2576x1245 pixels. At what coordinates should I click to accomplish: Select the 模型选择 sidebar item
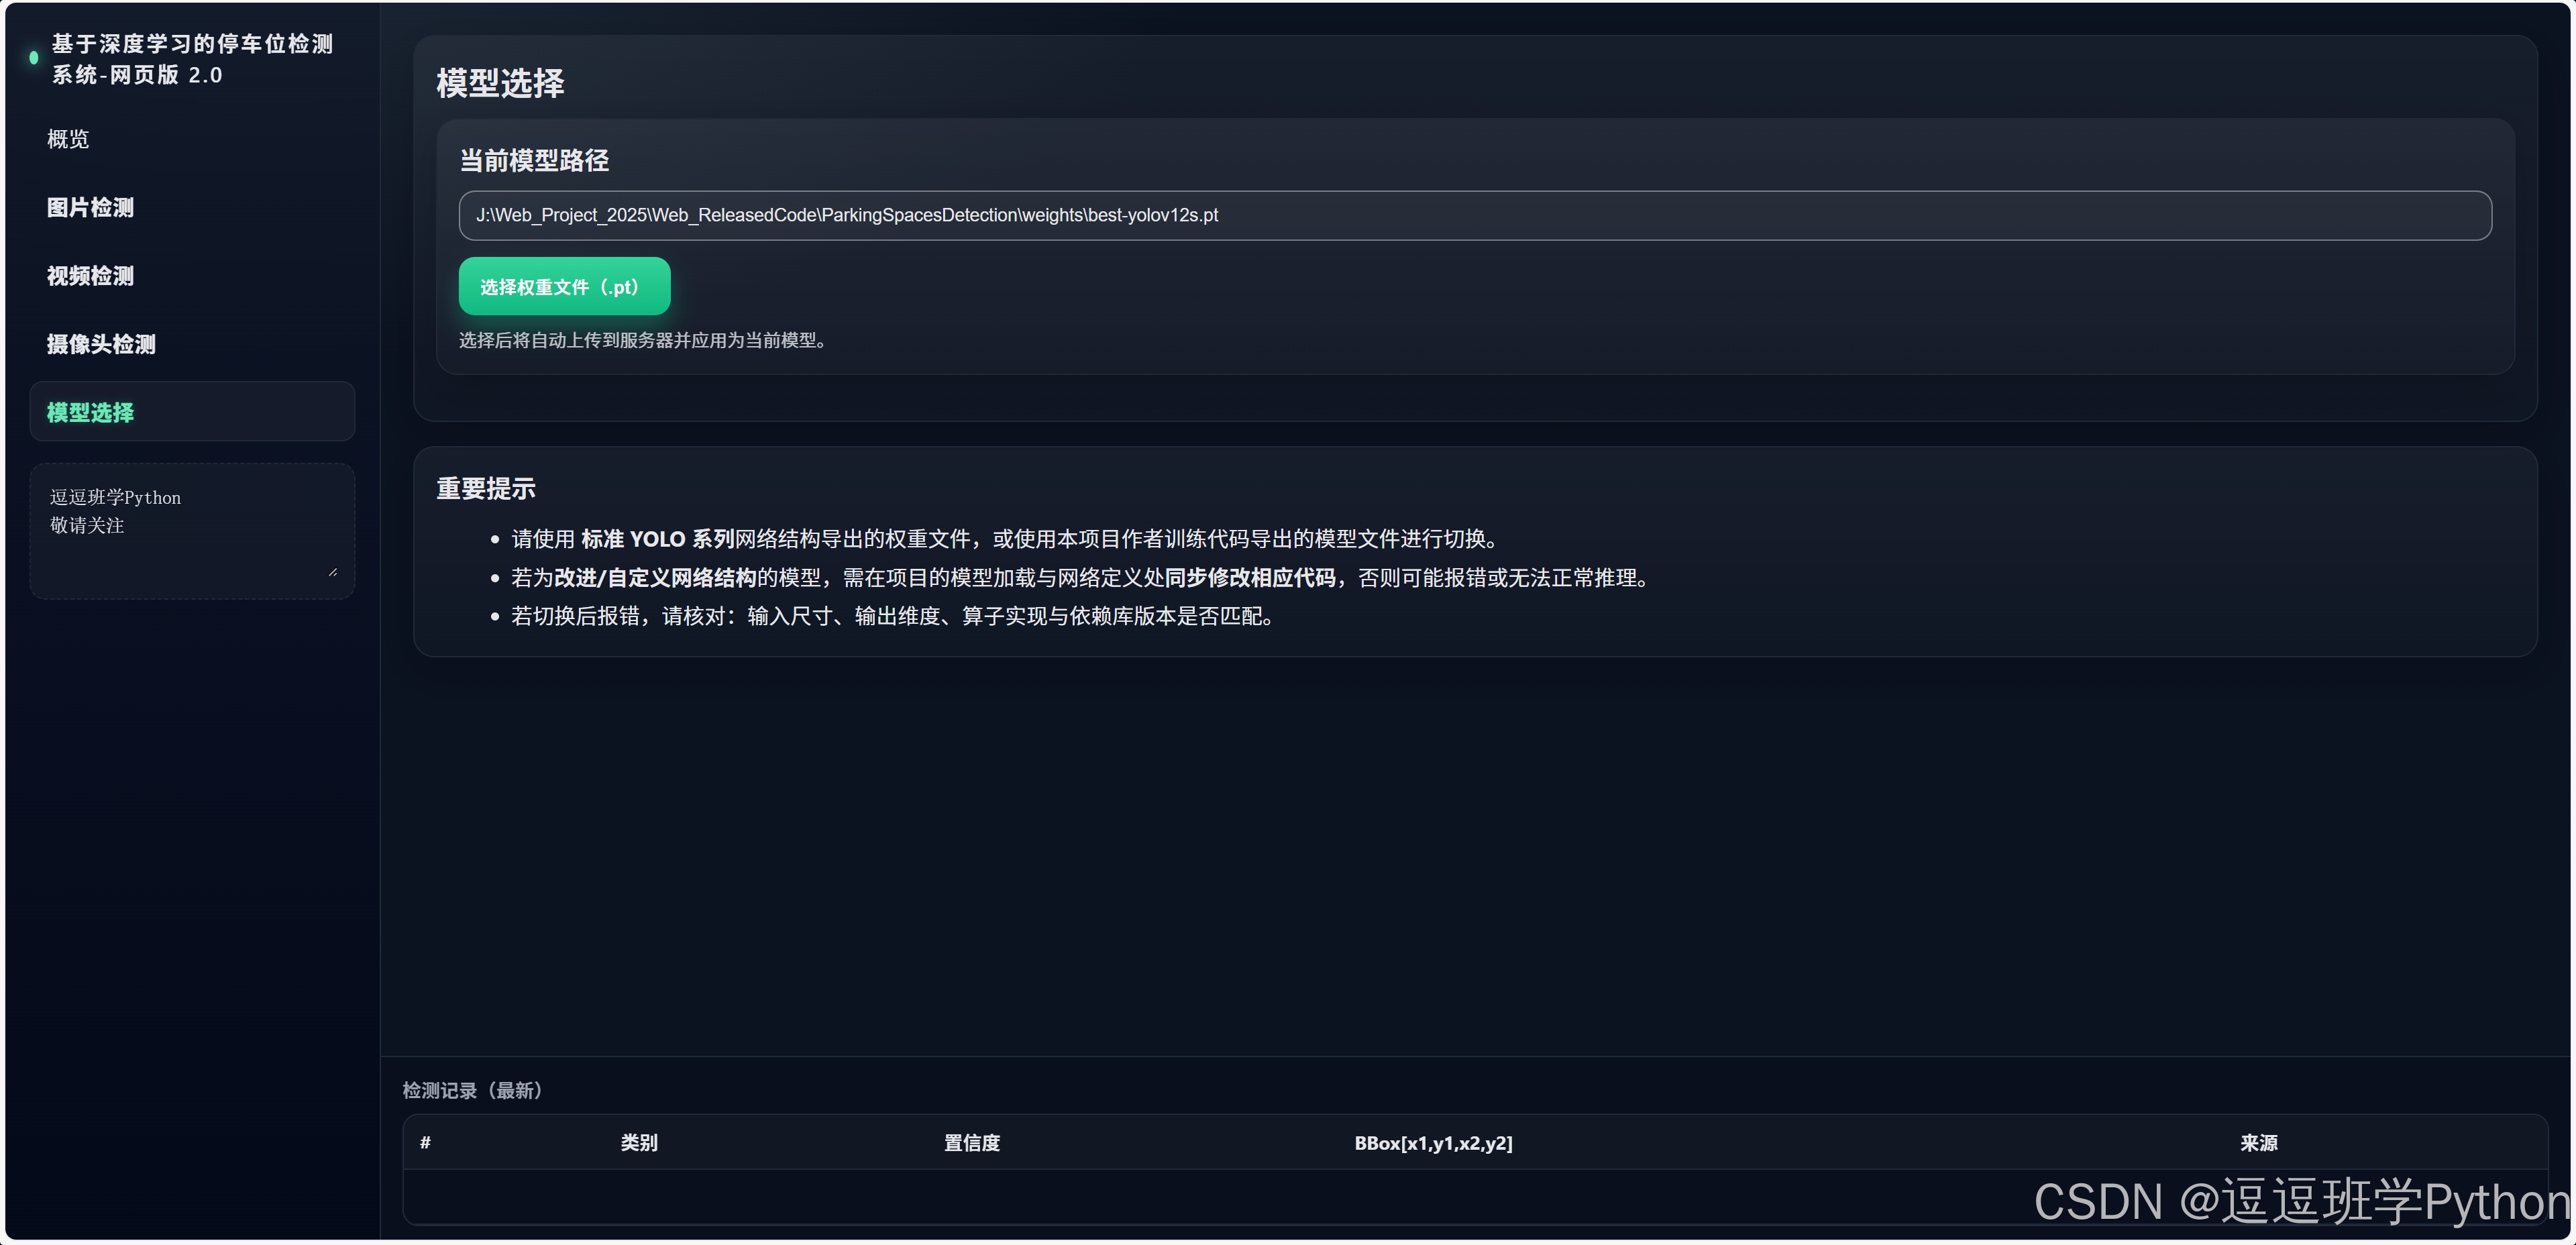pos(192,411)
